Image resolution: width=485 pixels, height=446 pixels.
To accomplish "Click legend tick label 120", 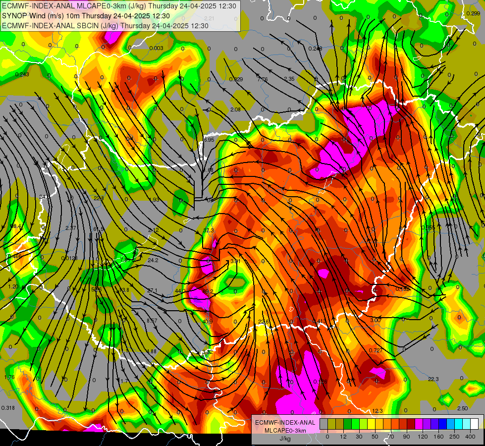I will click(423, 437).
